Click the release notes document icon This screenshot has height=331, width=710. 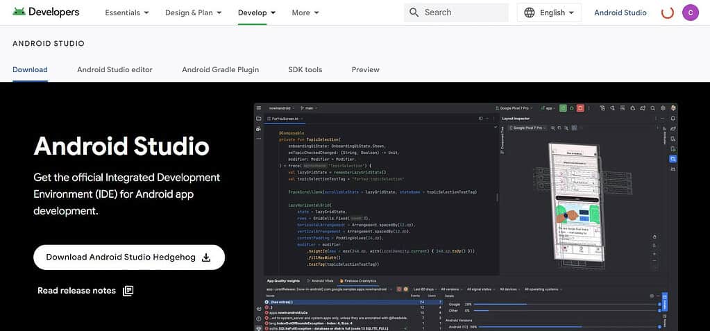point(128,291)
